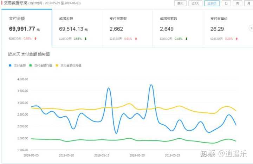Select the 近7天 time range
The width and height of the screenshot is (253, 164).
[196, 3]
